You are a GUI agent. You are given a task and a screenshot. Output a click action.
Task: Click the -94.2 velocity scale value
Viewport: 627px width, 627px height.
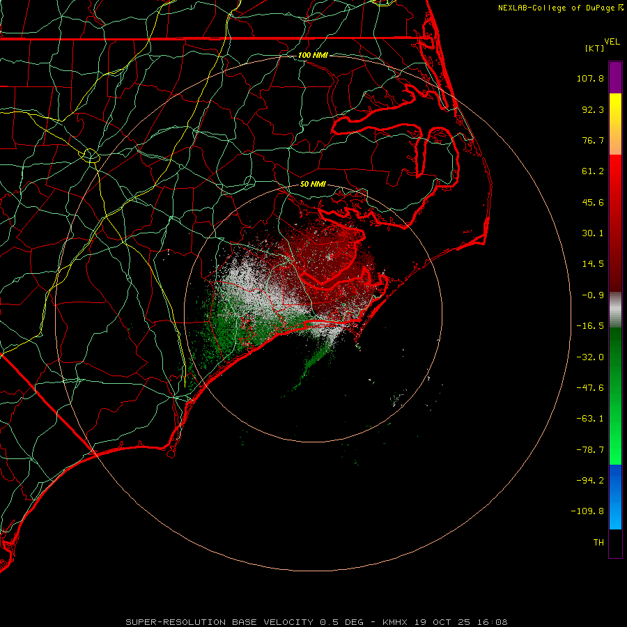click(x=590, y=480)
